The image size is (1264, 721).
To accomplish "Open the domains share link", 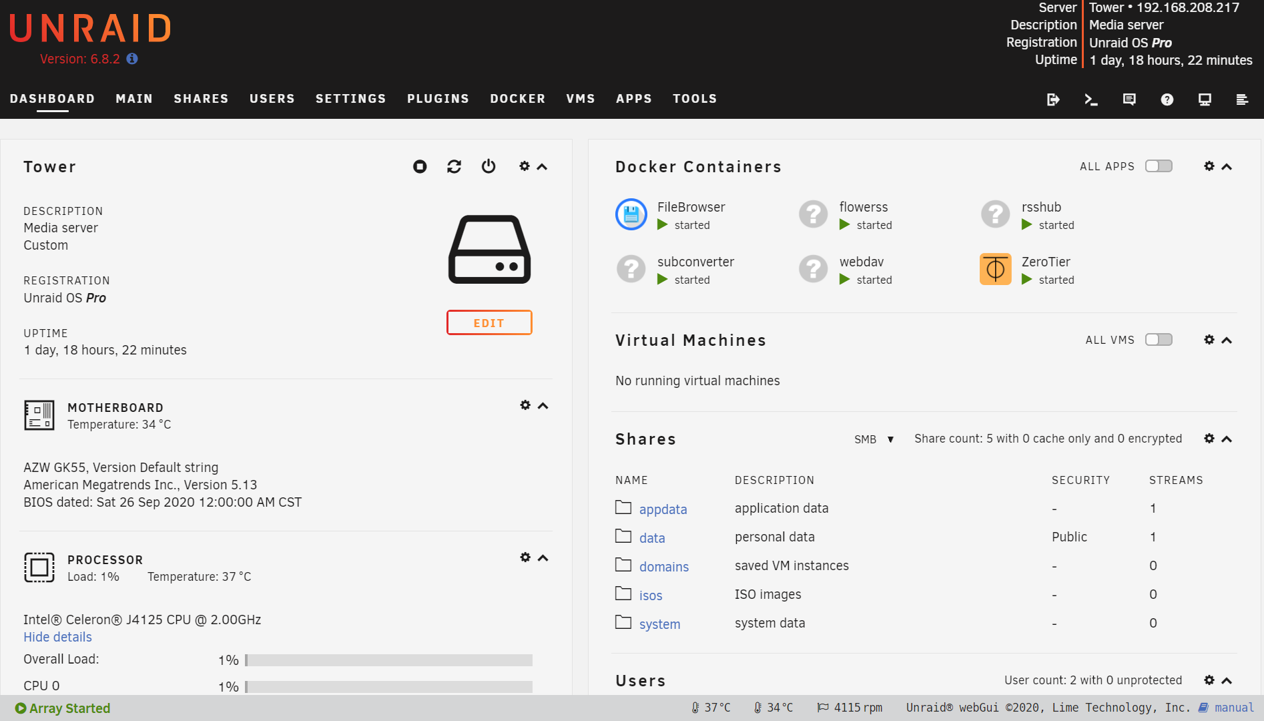I will pyautogui.click(x=664, y=567).
